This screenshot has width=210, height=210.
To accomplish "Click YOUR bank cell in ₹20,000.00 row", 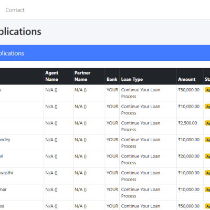I will pyautogui.click(x=112, y=156).
